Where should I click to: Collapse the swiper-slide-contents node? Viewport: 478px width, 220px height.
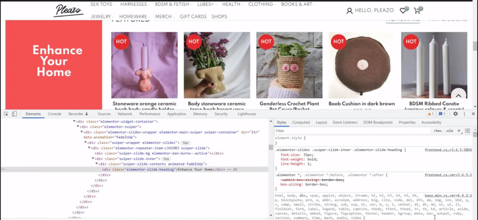pyautogui.click(x=97, y=164)
